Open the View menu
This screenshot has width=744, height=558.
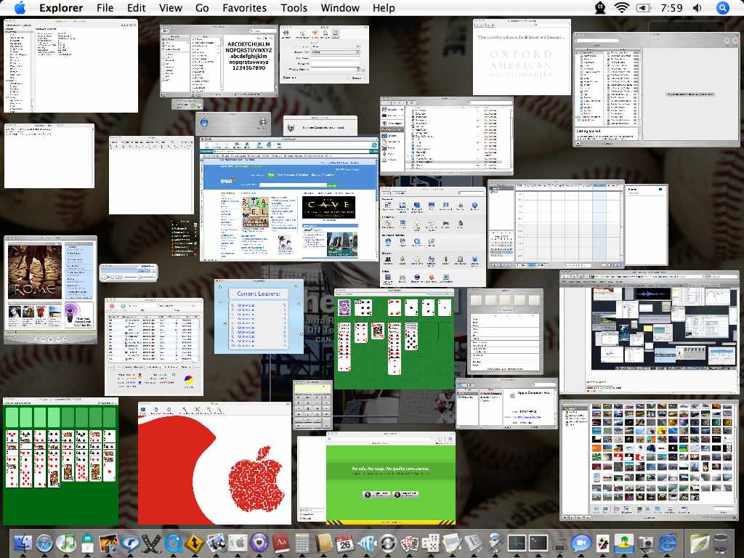click(x=170, y=8)
